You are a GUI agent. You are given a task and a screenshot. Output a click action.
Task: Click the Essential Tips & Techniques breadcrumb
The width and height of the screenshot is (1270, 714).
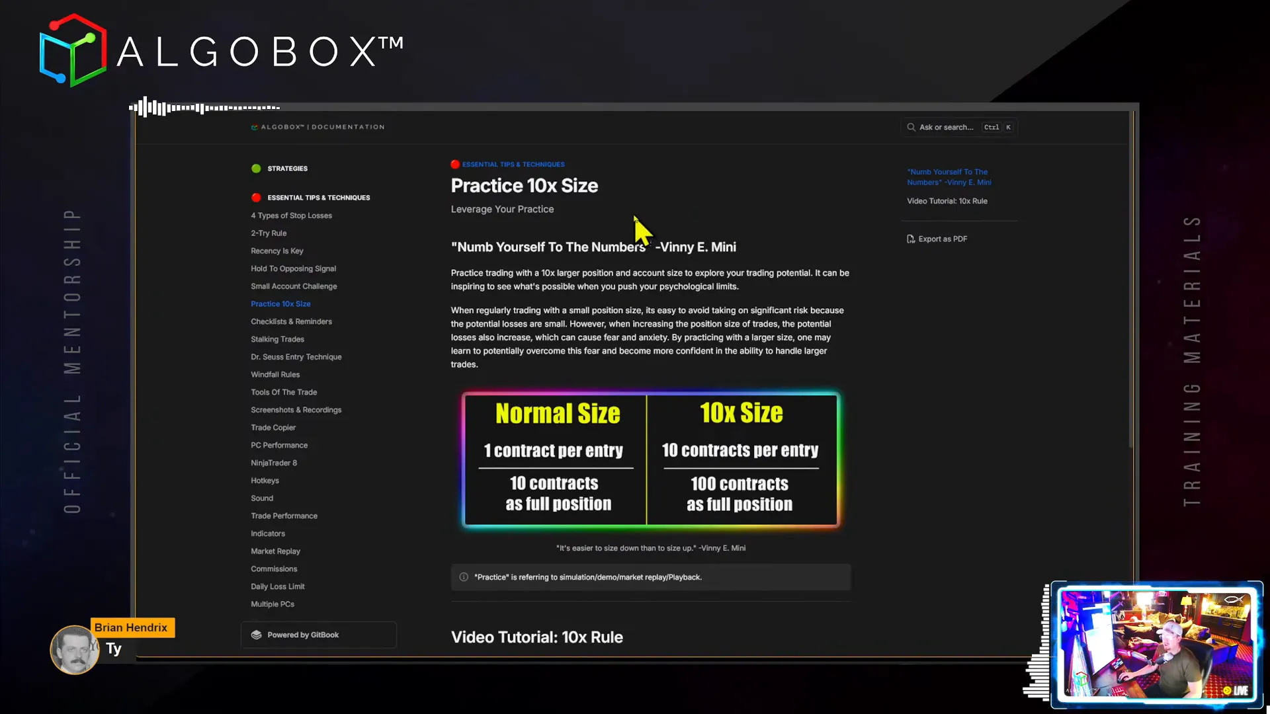(x=513, y=165)
